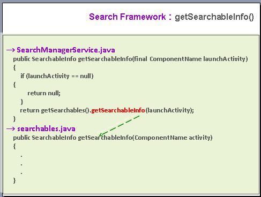Click the 'return getSearchables()' text

(55, 110)
